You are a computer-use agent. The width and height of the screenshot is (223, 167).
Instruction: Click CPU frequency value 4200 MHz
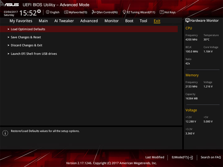coord(191,40)
